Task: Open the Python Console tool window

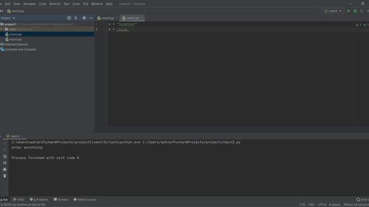Action: [85, 200]
